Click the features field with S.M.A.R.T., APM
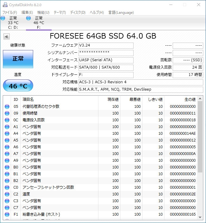The image size is (206, 223). (141, 89)
